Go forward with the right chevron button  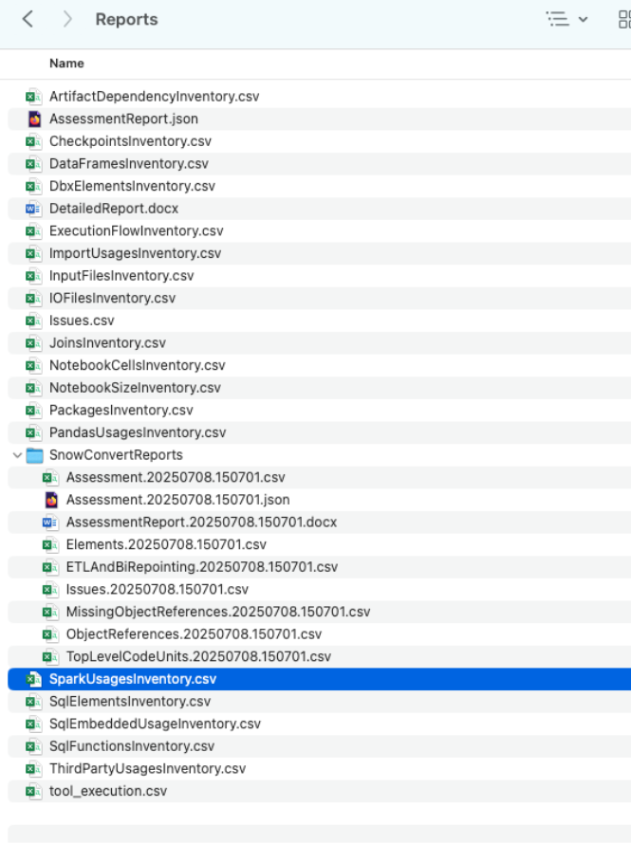[x=67, y=19]
